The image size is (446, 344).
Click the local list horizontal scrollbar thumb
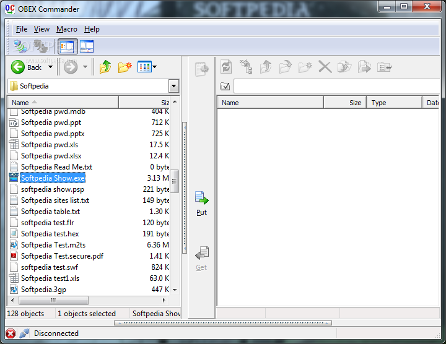(x=53, y=300)
